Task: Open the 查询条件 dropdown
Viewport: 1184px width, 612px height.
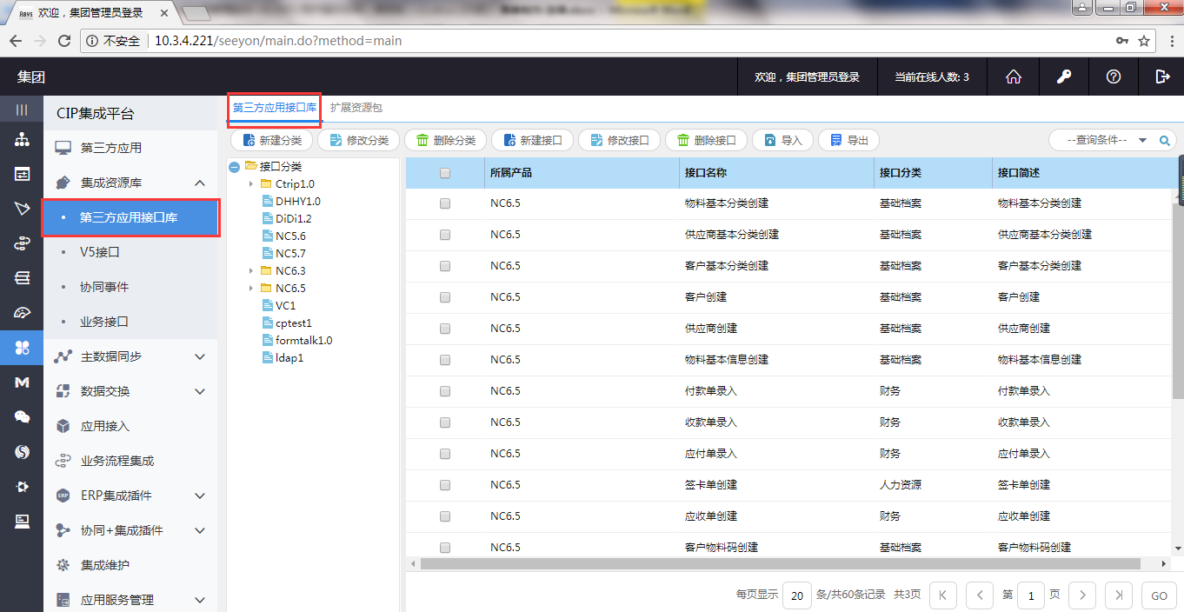Action: (x=1102, y=140)
